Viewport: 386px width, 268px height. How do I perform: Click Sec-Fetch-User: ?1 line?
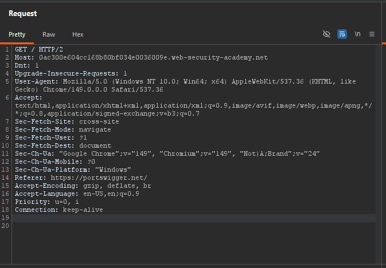pos(50,137)
